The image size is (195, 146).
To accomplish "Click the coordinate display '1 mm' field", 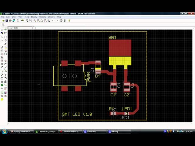I will pyautogui.click(x=20, y=28).
